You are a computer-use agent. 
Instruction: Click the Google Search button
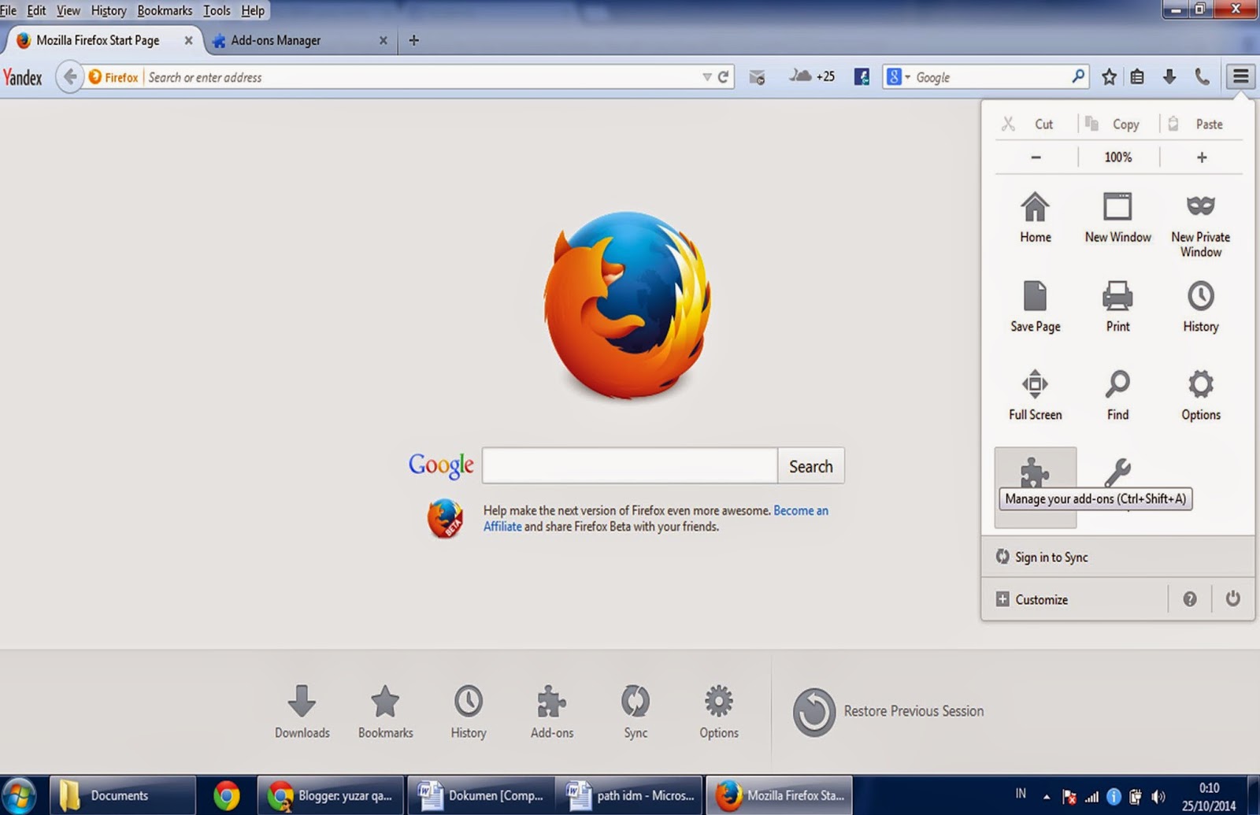(811, 466)
